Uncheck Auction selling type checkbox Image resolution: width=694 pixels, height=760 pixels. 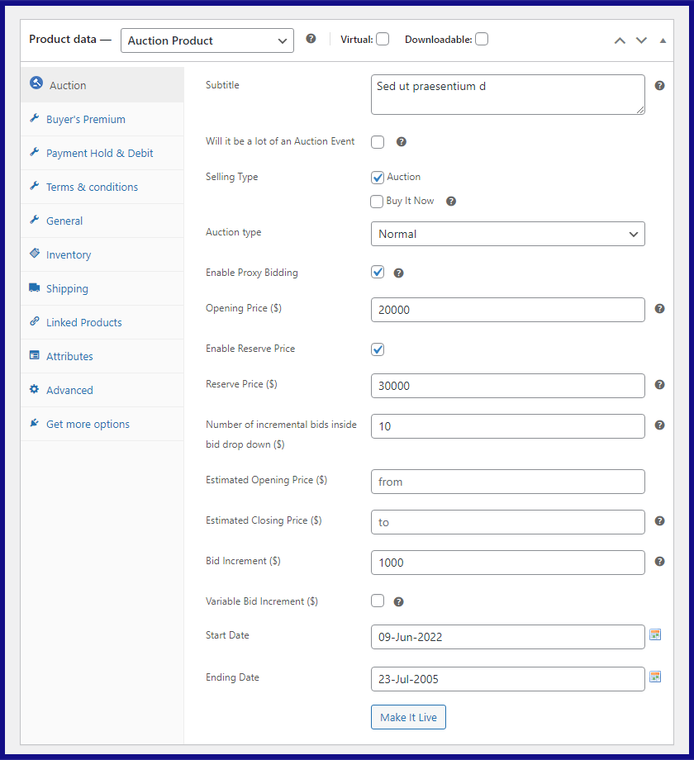(378, 178)
